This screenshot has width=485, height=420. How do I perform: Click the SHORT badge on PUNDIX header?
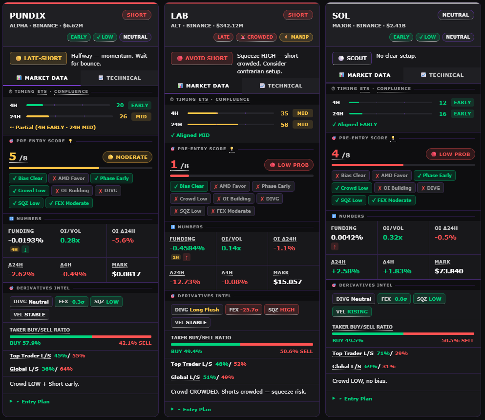click(x=136, y=15)
